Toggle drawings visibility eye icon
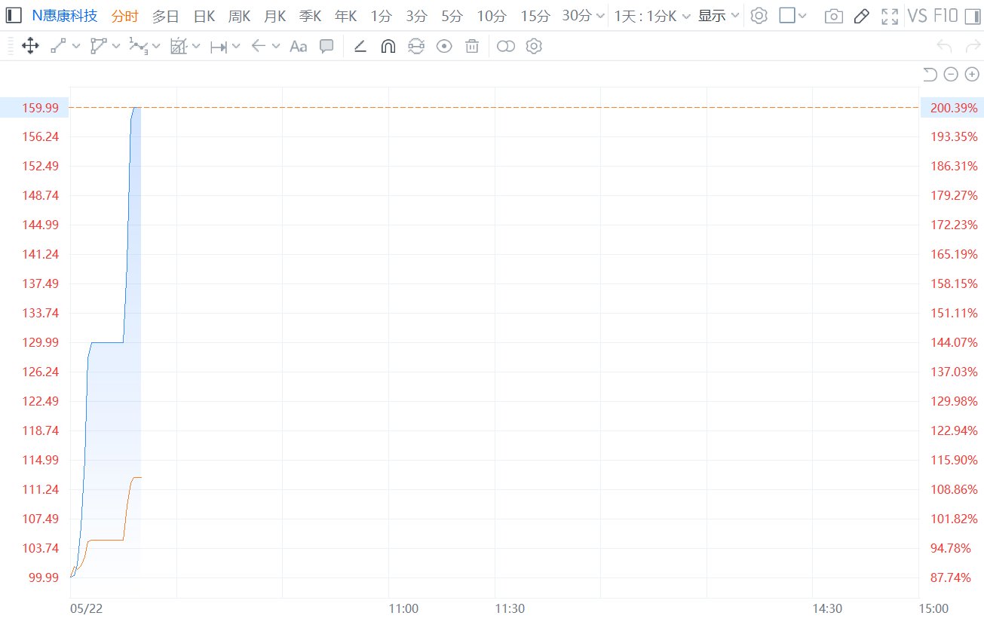984x631 pixels. click(445, 47)
